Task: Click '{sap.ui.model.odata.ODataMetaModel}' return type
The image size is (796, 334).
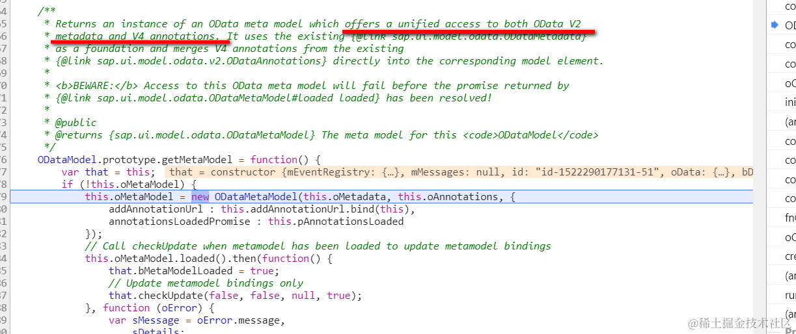Action: click(212, 135)
